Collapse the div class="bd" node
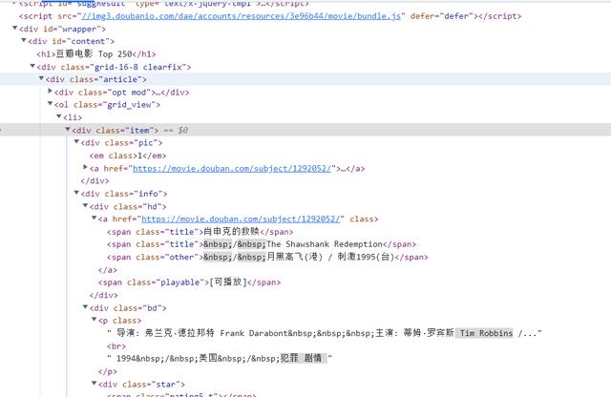The image size is (611, 397). [x=85, y=307]
